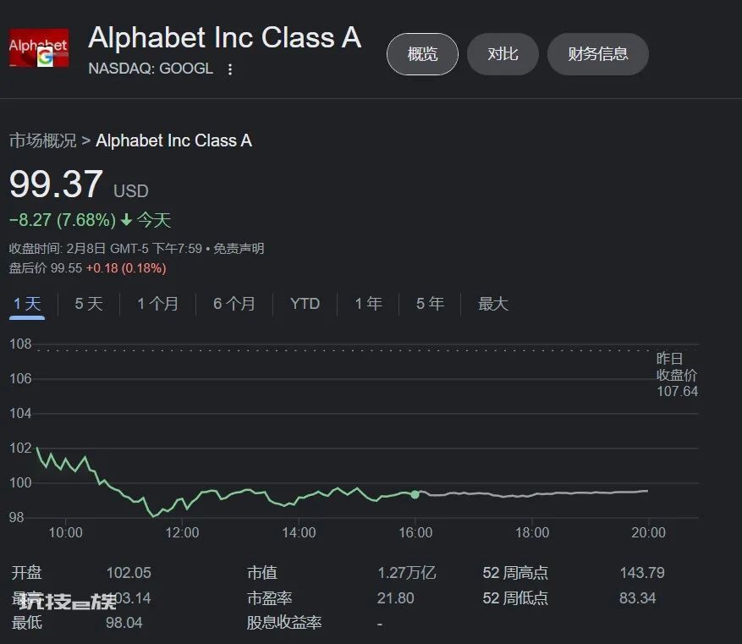Click the gray after-hours line near 18:00
This screenshot has width=742, height=644.
click(x=532, y=495)
